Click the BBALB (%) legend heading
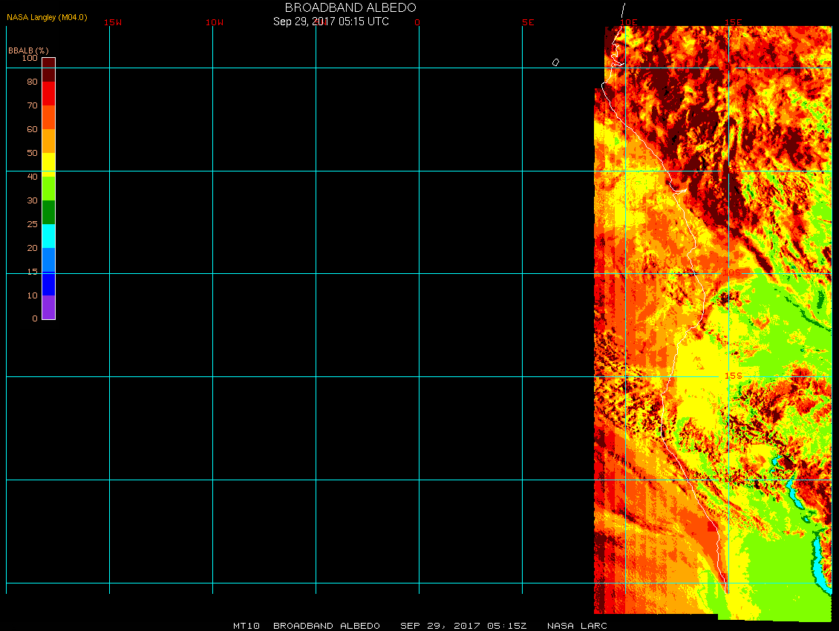This screenshot has height=631, width=839. coord(28,50)
